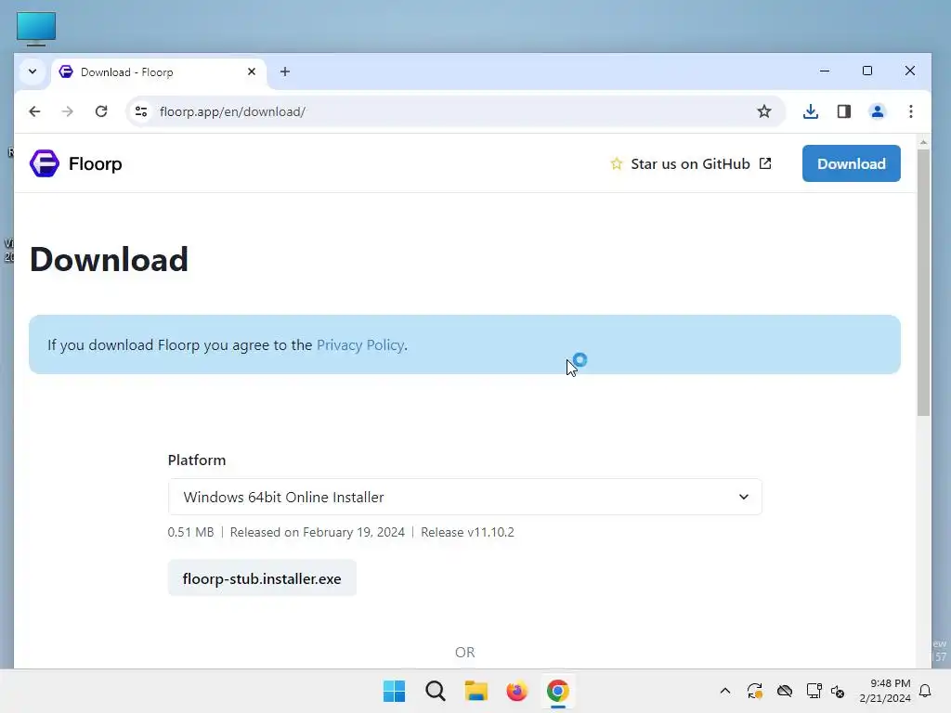The height and width of the screenshot is (713, 951).
Task: Click the Platform label
Action: tap(197, 460)
